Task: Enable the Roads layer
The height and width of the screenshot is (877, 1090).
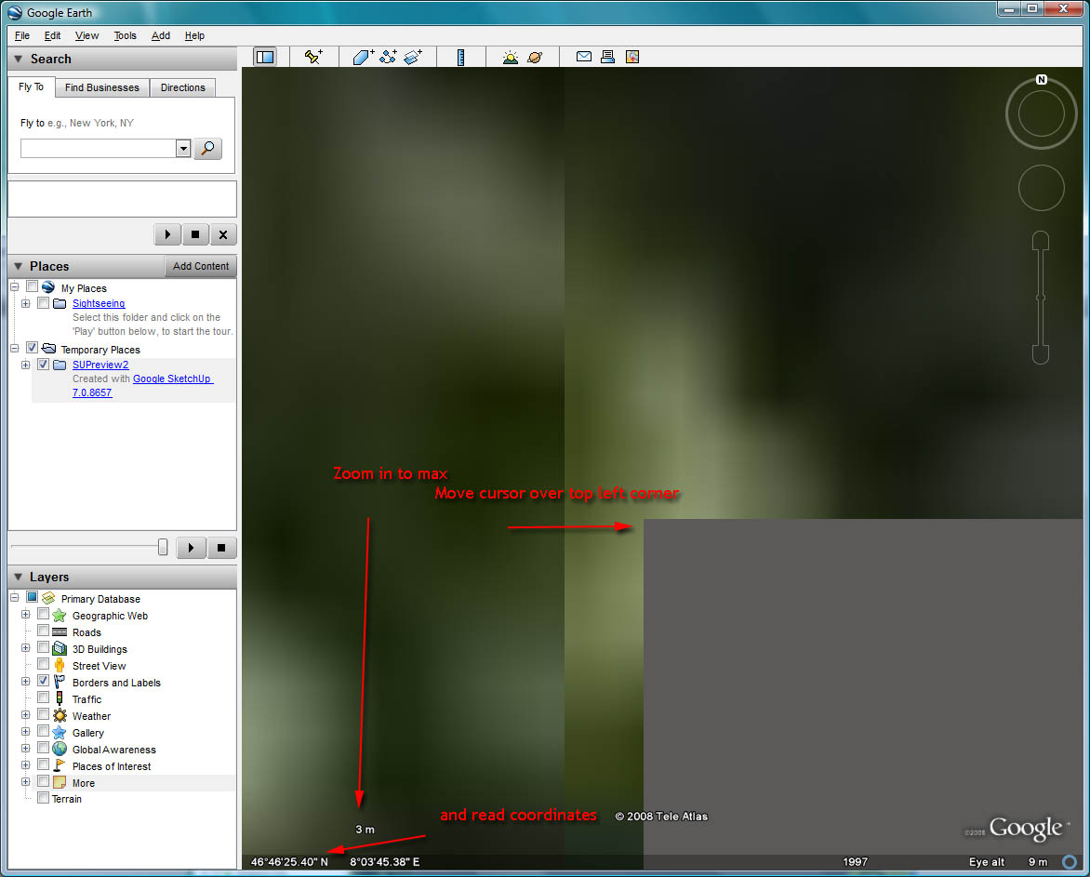Action: 43,631
